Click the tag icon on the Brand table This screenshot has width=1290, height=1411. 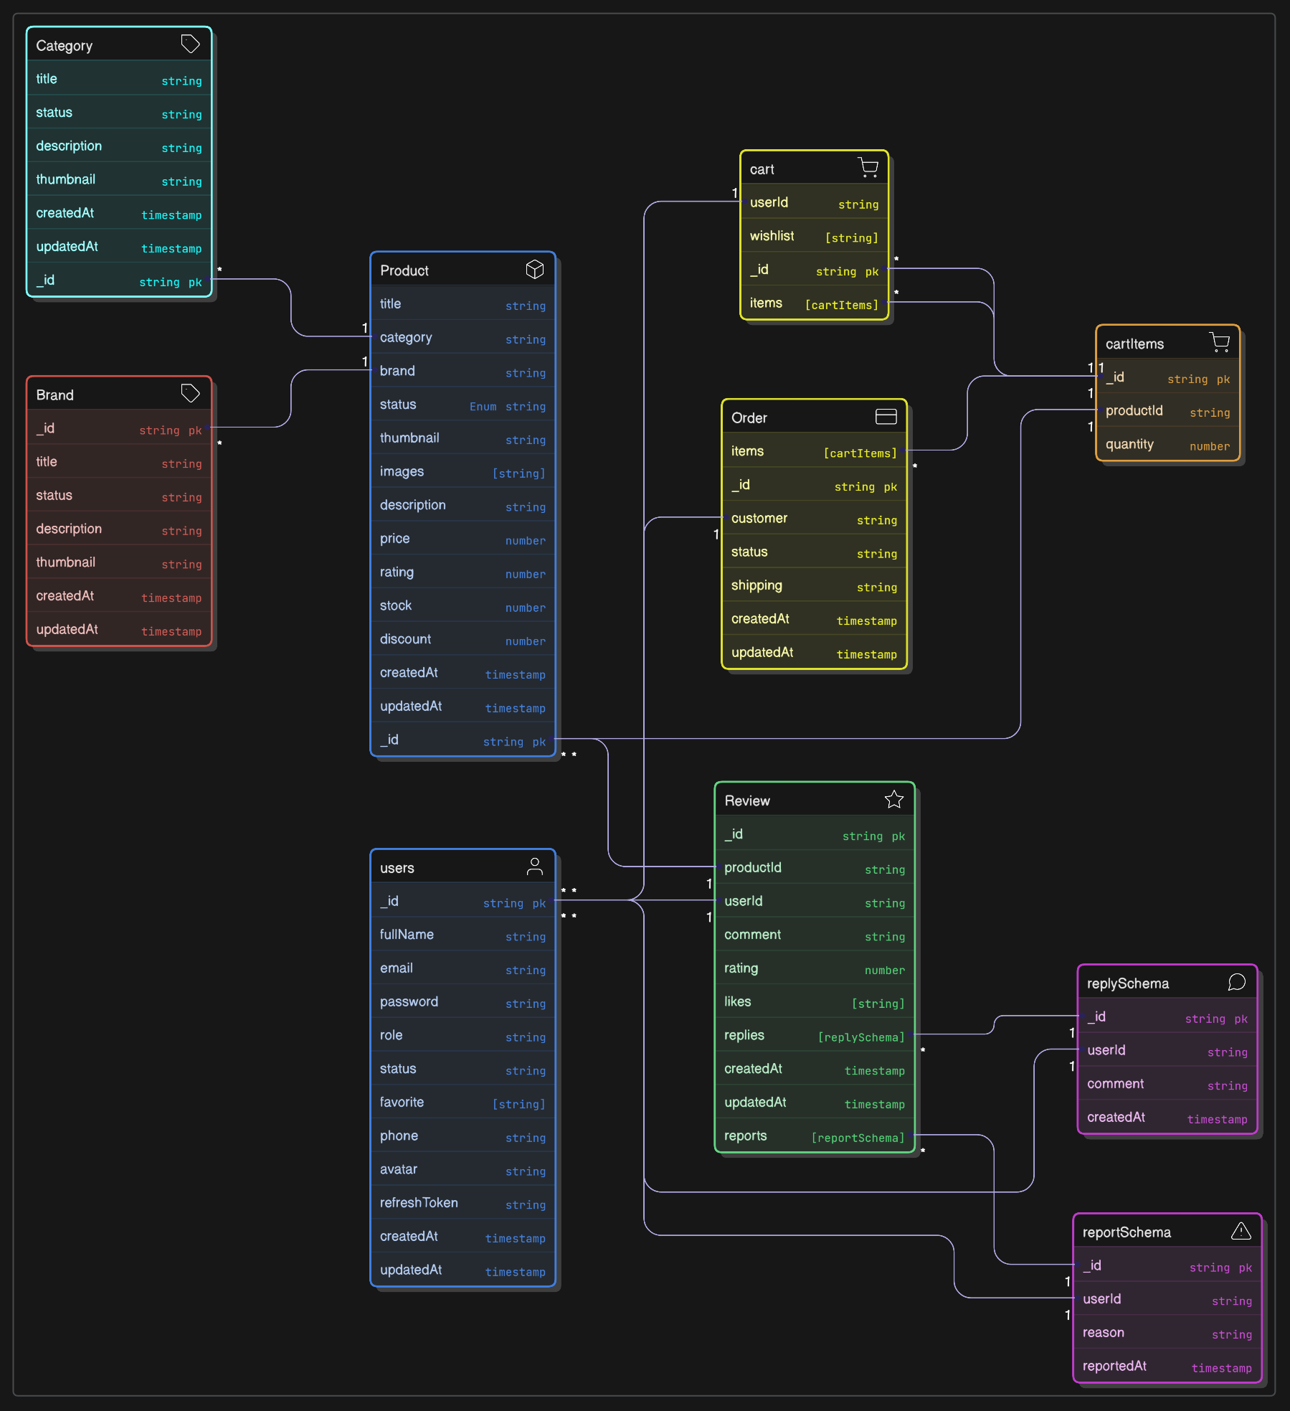point(190,393)
